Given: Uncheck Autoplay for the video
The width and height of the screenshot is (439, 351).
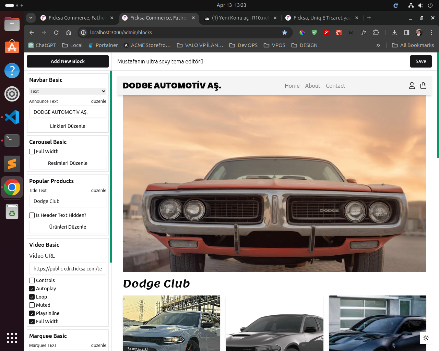Looking at the screenshot, I should click(x=32, y=289).
